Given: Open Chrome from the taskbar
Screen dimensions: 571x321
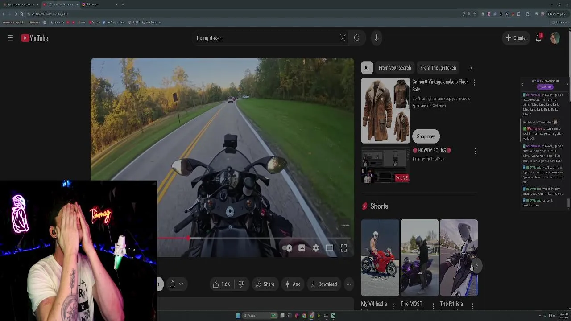Looking at the screenshot, I should 304,316.
